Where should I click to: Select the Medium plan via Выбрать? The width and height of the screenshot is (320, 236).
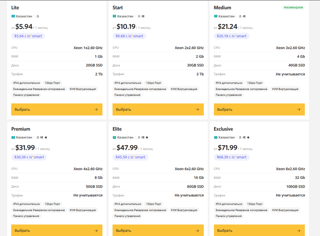259,110
